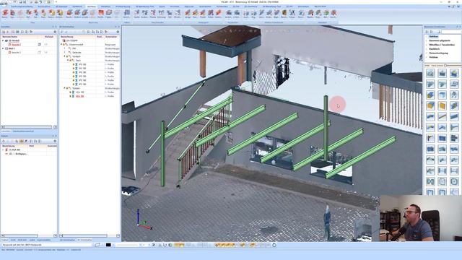462x260 pixels.
Task: Click the circular refresh icon in bottom toolbar
Action: tap(274, 245)
